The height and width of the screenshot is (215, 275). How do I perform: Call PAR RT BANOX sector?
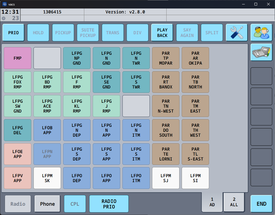point(166,82)
